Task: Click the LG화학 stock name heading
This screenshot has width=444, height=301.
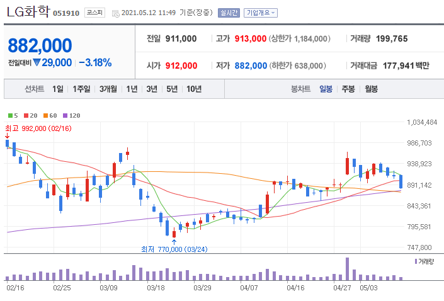Action: pyautogui.click(x=28, y=11)
